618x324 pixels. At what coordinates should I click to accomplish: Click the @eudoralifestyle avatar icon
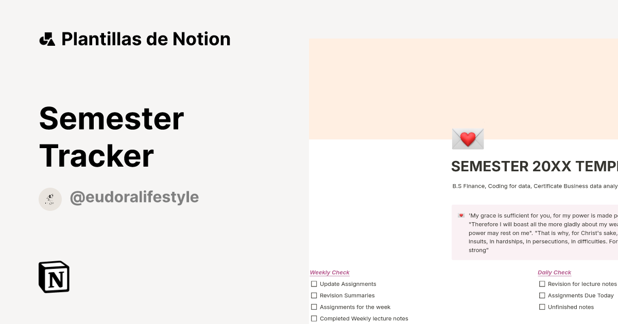click(50, 199)
